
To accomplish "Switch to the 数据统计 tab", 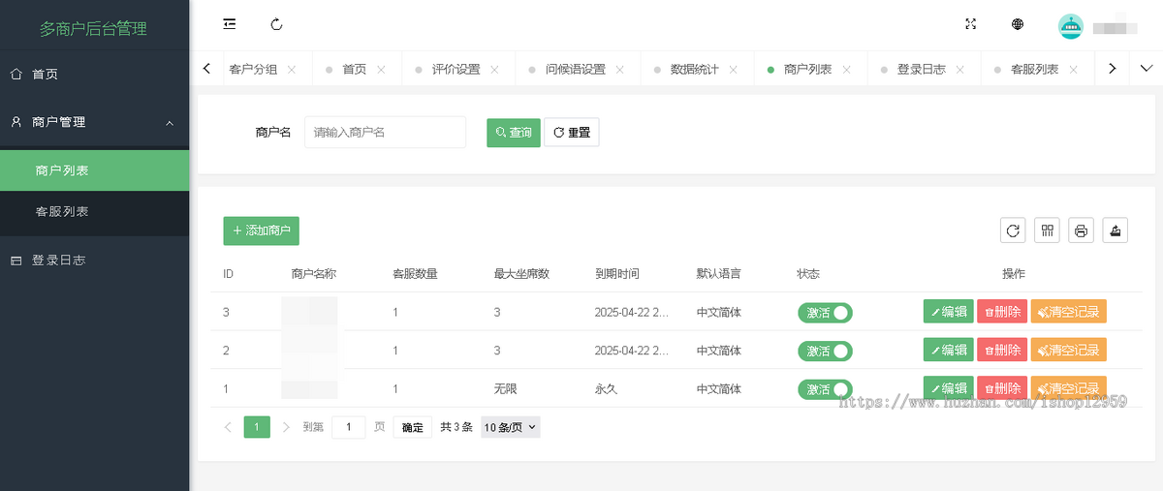I will coord(694,70).
